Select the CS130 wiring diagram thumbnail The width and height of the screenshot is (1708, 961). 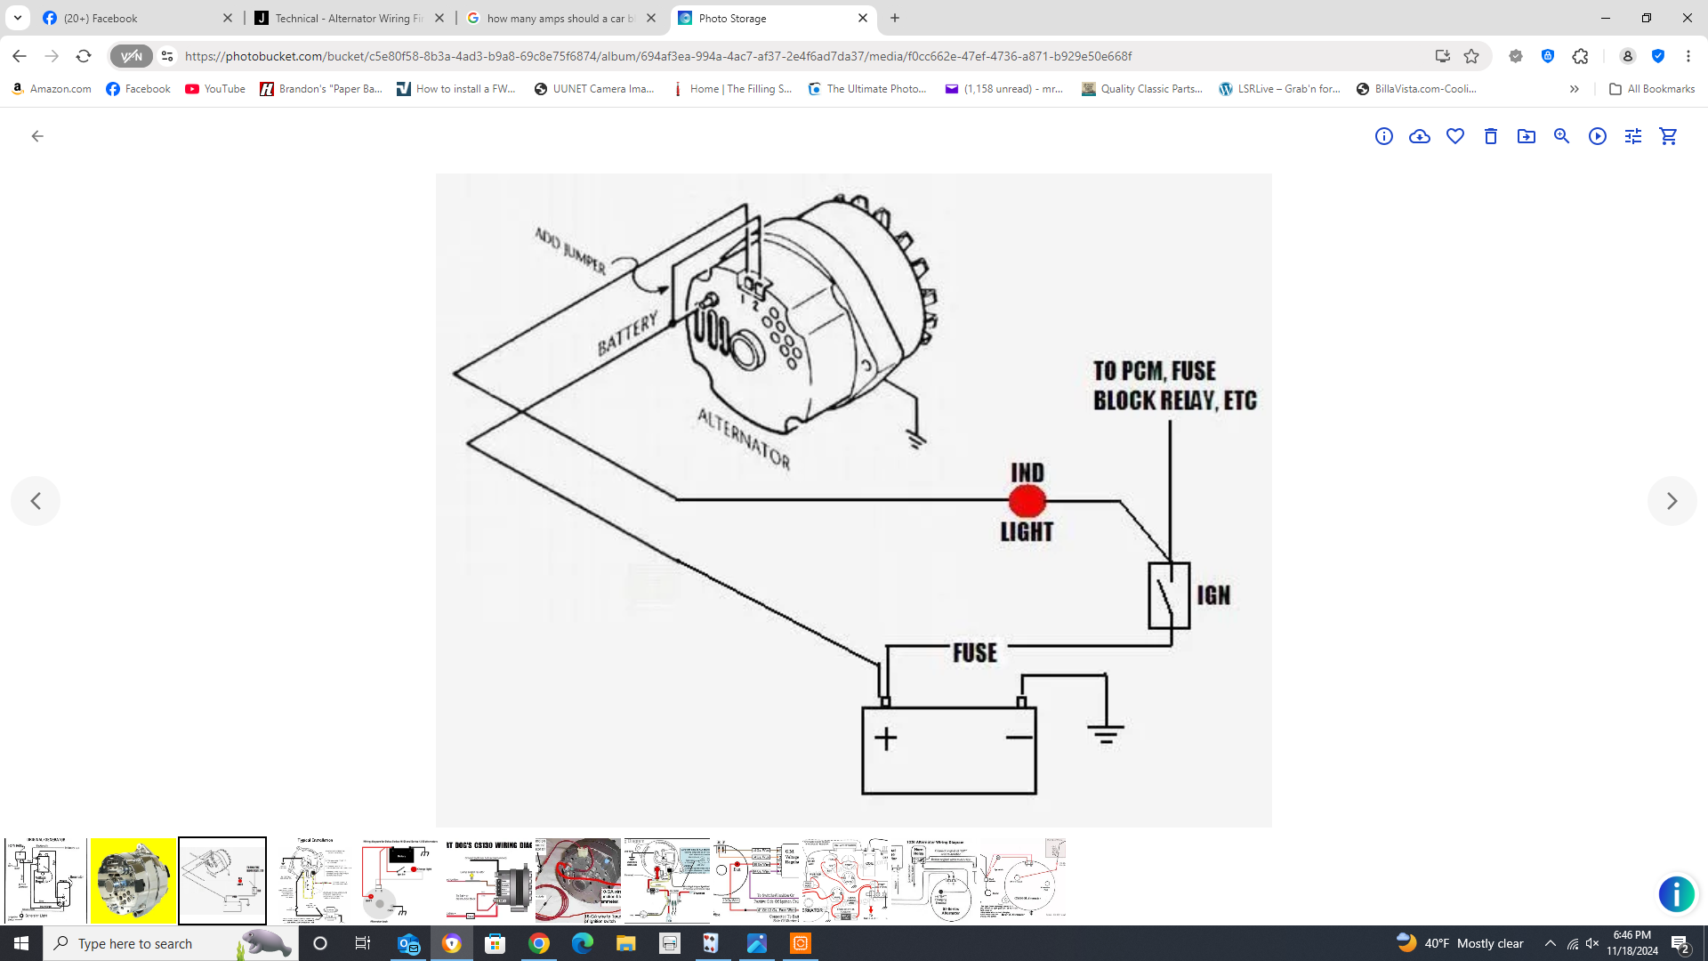point(489,881)
